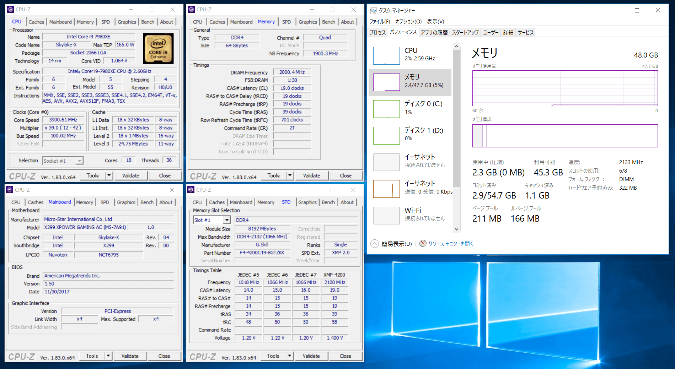Click the Part Number F4-4200C19-8GTZKK field
This screenshot has width=675, height=369.
point(262,253)
